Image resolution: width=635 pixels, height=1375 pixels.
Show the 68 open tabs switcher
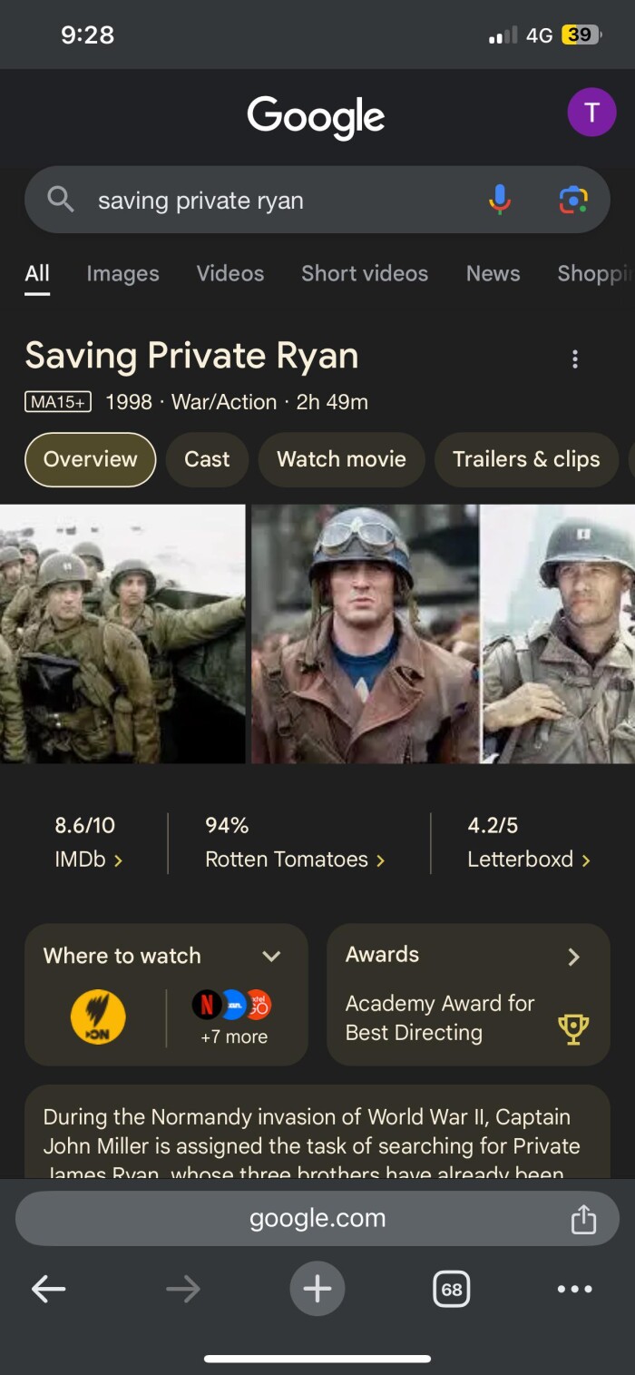pos(452,1289)
